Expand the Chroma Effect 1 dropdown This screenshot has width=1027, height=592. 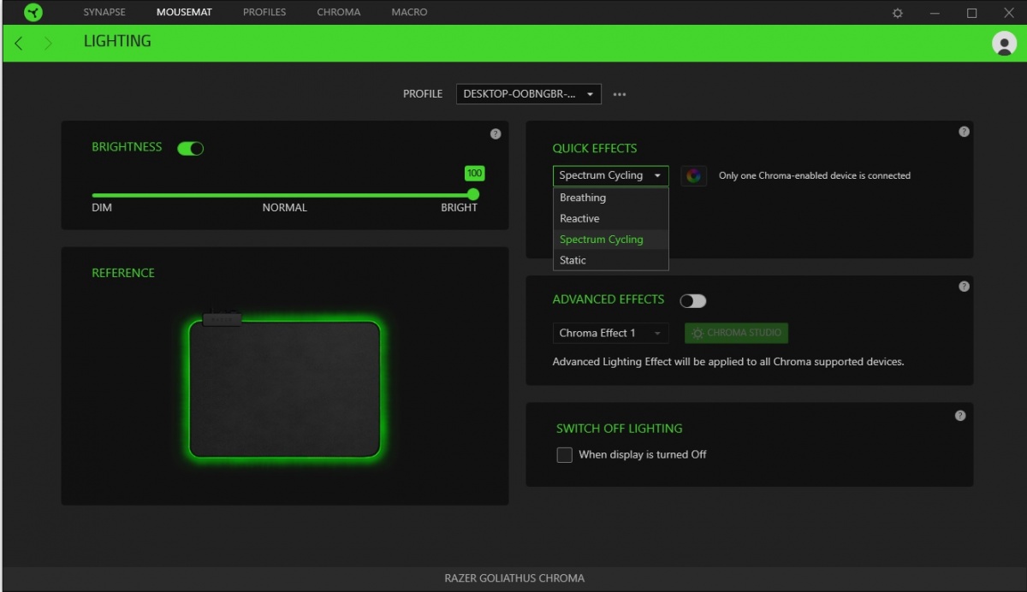(x=611, y=333)
